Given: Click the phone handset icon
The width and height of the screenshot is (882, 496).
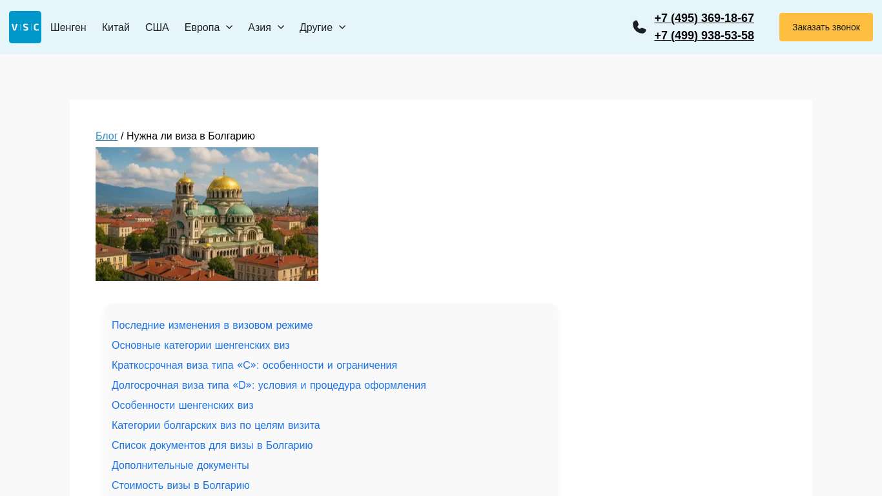Looking at the screenshot, I should coord(639,27).
